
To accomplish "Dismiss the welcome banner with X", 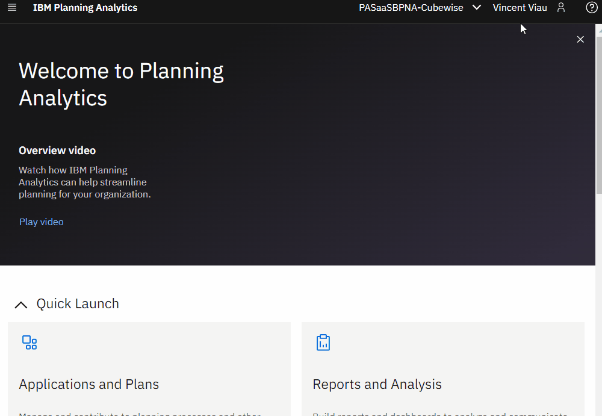I will point(580,39).
